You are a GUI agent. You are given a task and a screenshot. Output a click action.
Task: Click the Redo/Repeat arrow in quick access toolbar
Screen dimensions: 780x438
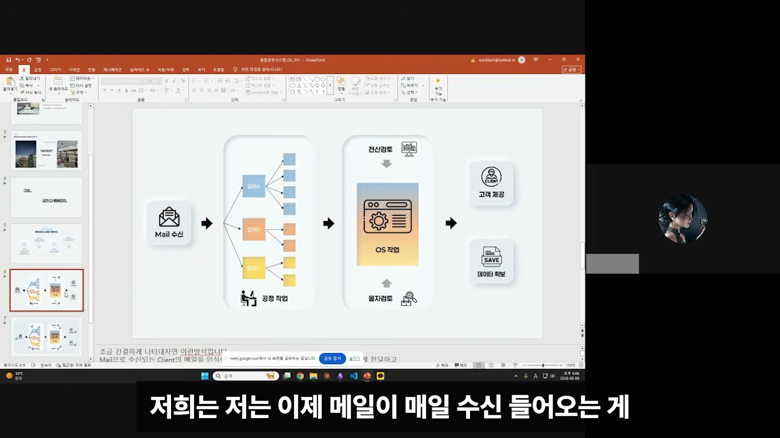pos(29,60)
